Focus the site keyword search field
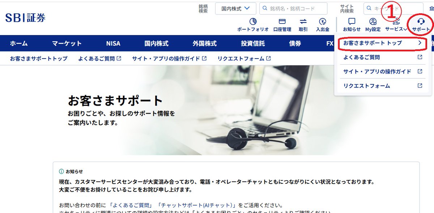The width and height of the screenshot is (434, 213). point(393,8)
